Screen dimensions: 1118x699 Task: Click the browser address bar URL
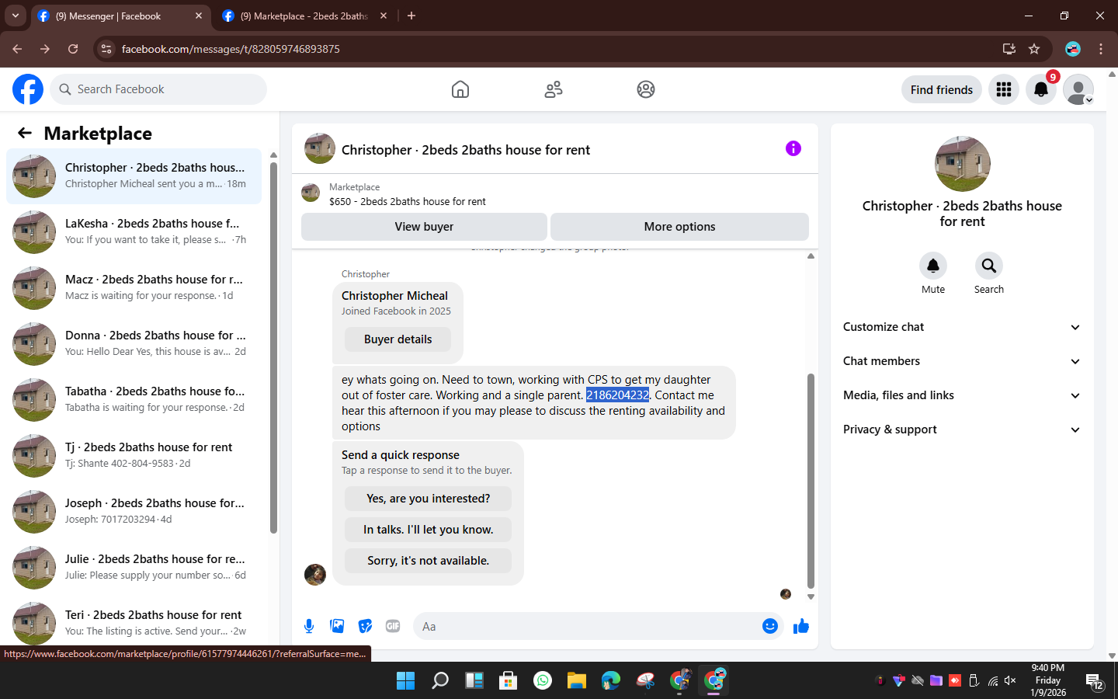pos(231,49)
